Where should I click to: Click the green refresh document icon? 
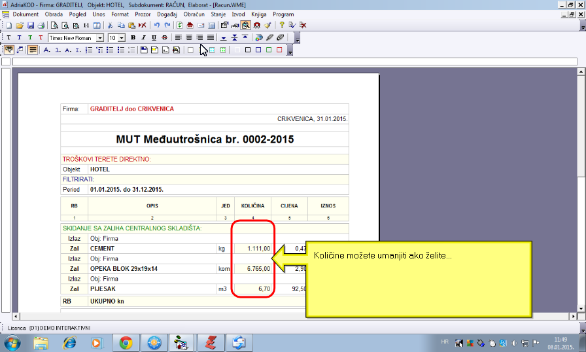(x=180, y=26)
